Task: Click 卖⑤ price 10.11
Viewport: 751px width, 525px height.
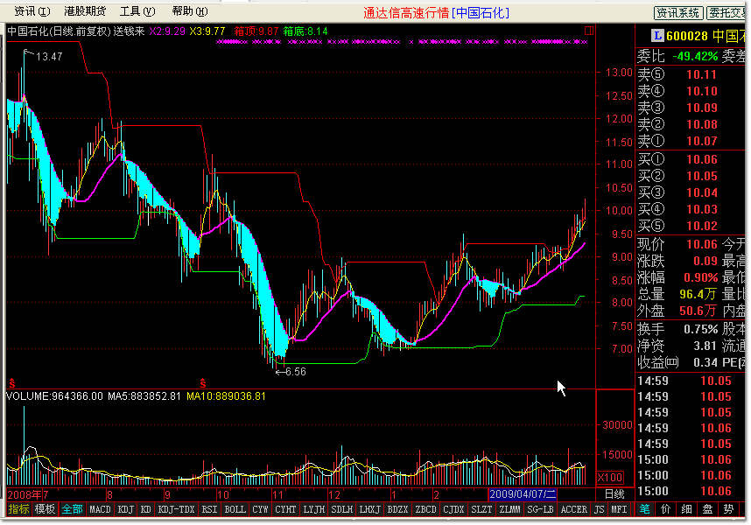Action: click(x=701, y=74)
